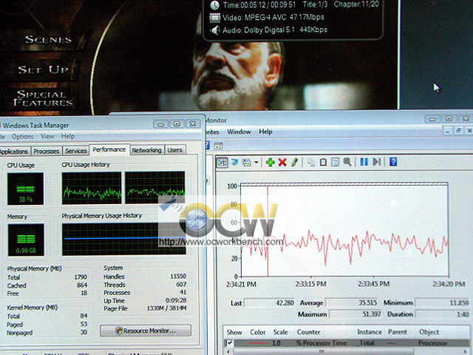Toggle Show checkbox for % Processor Time
Screen dimensions: 473x355
pyautogui.click(x=230, y=343)
